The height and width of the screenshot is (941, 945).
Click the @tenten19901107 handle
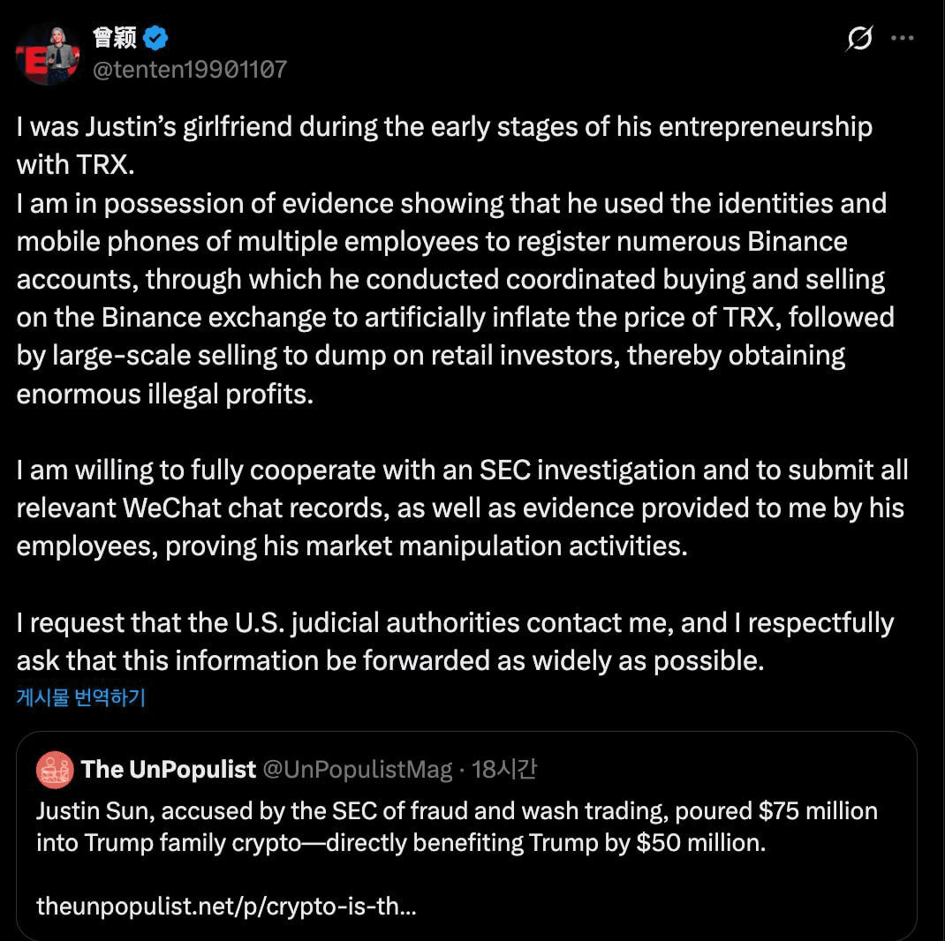tap(190, 69)
